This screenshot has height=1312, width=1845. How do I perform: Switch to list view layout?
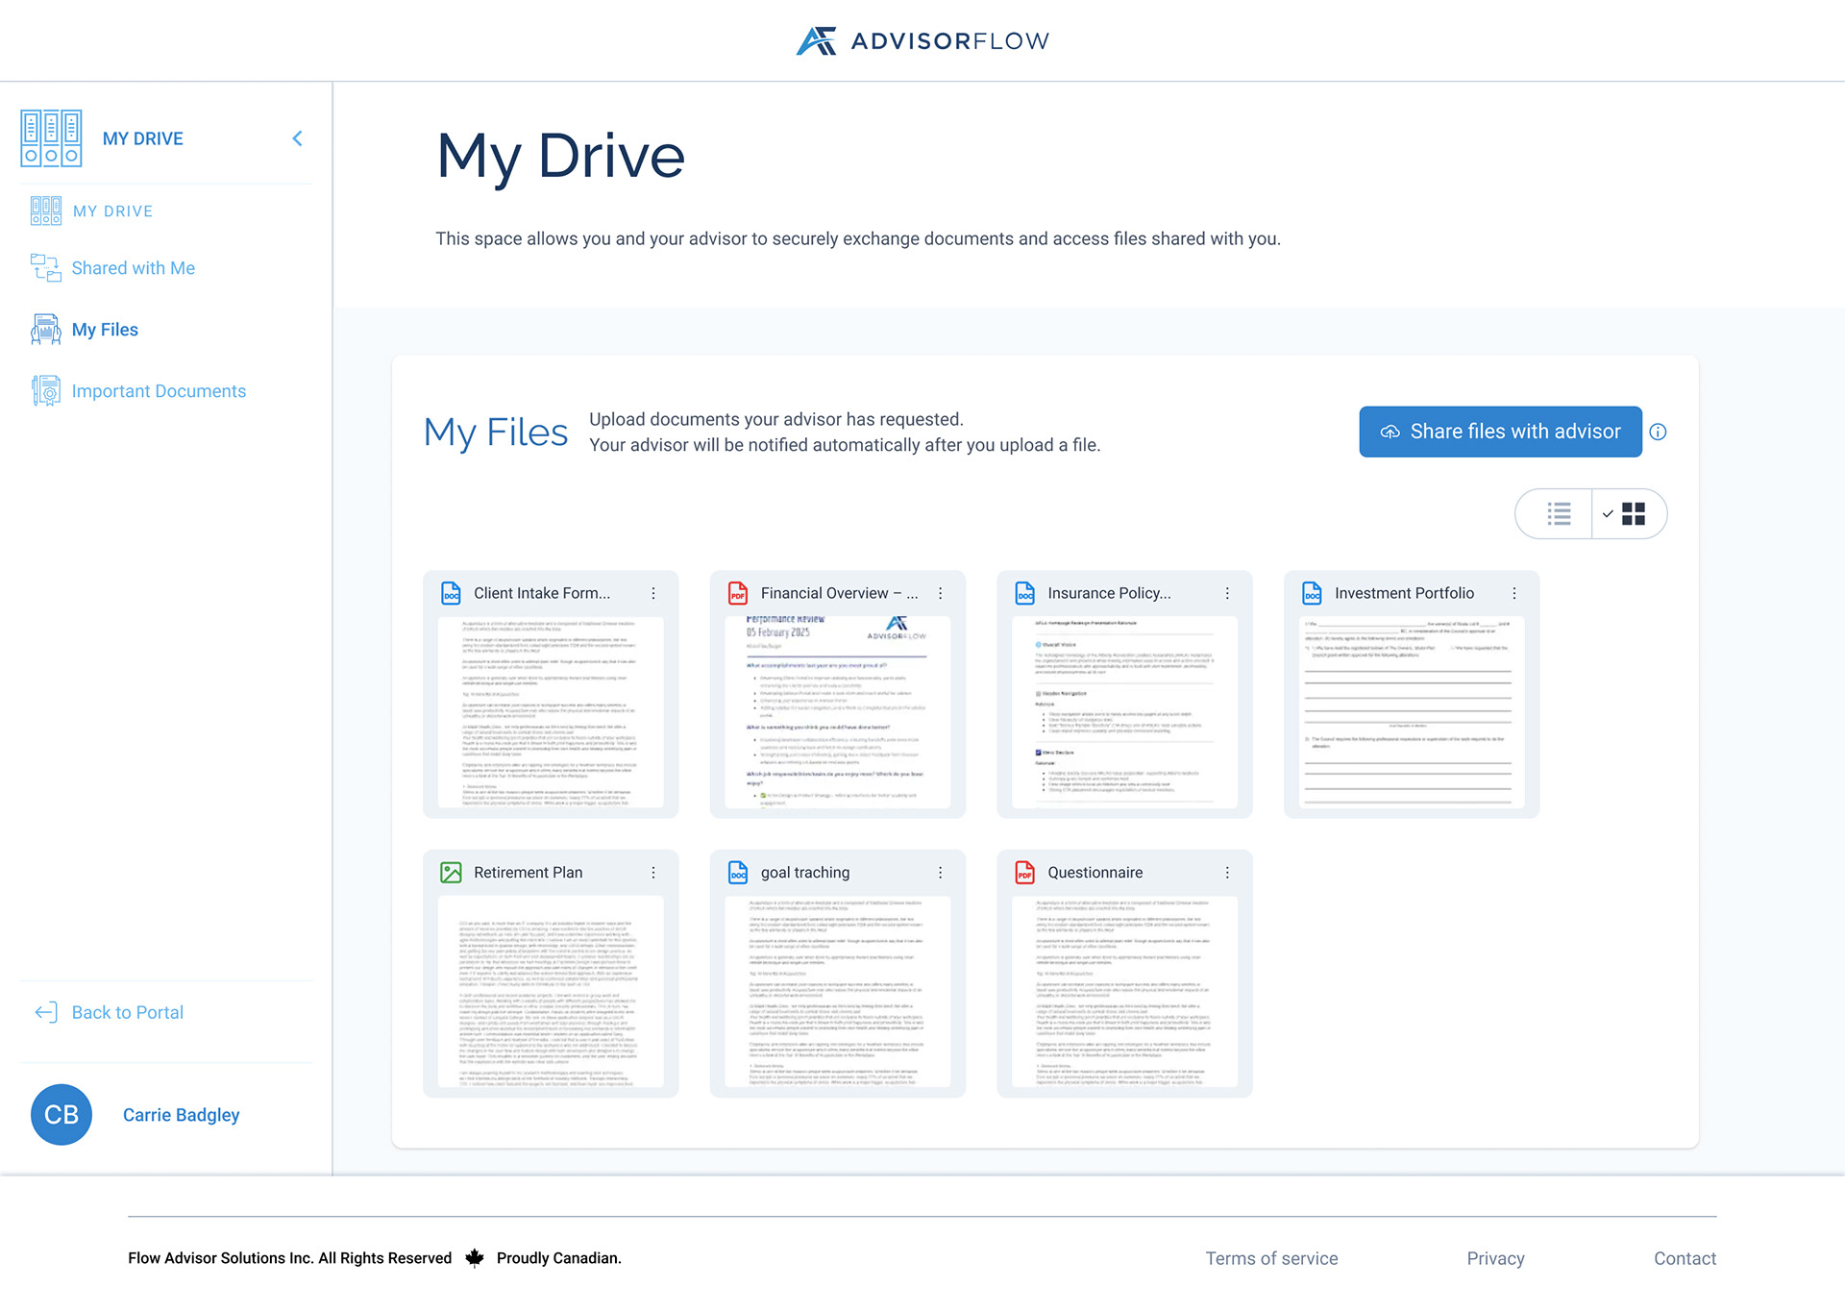click(1558, 514)
